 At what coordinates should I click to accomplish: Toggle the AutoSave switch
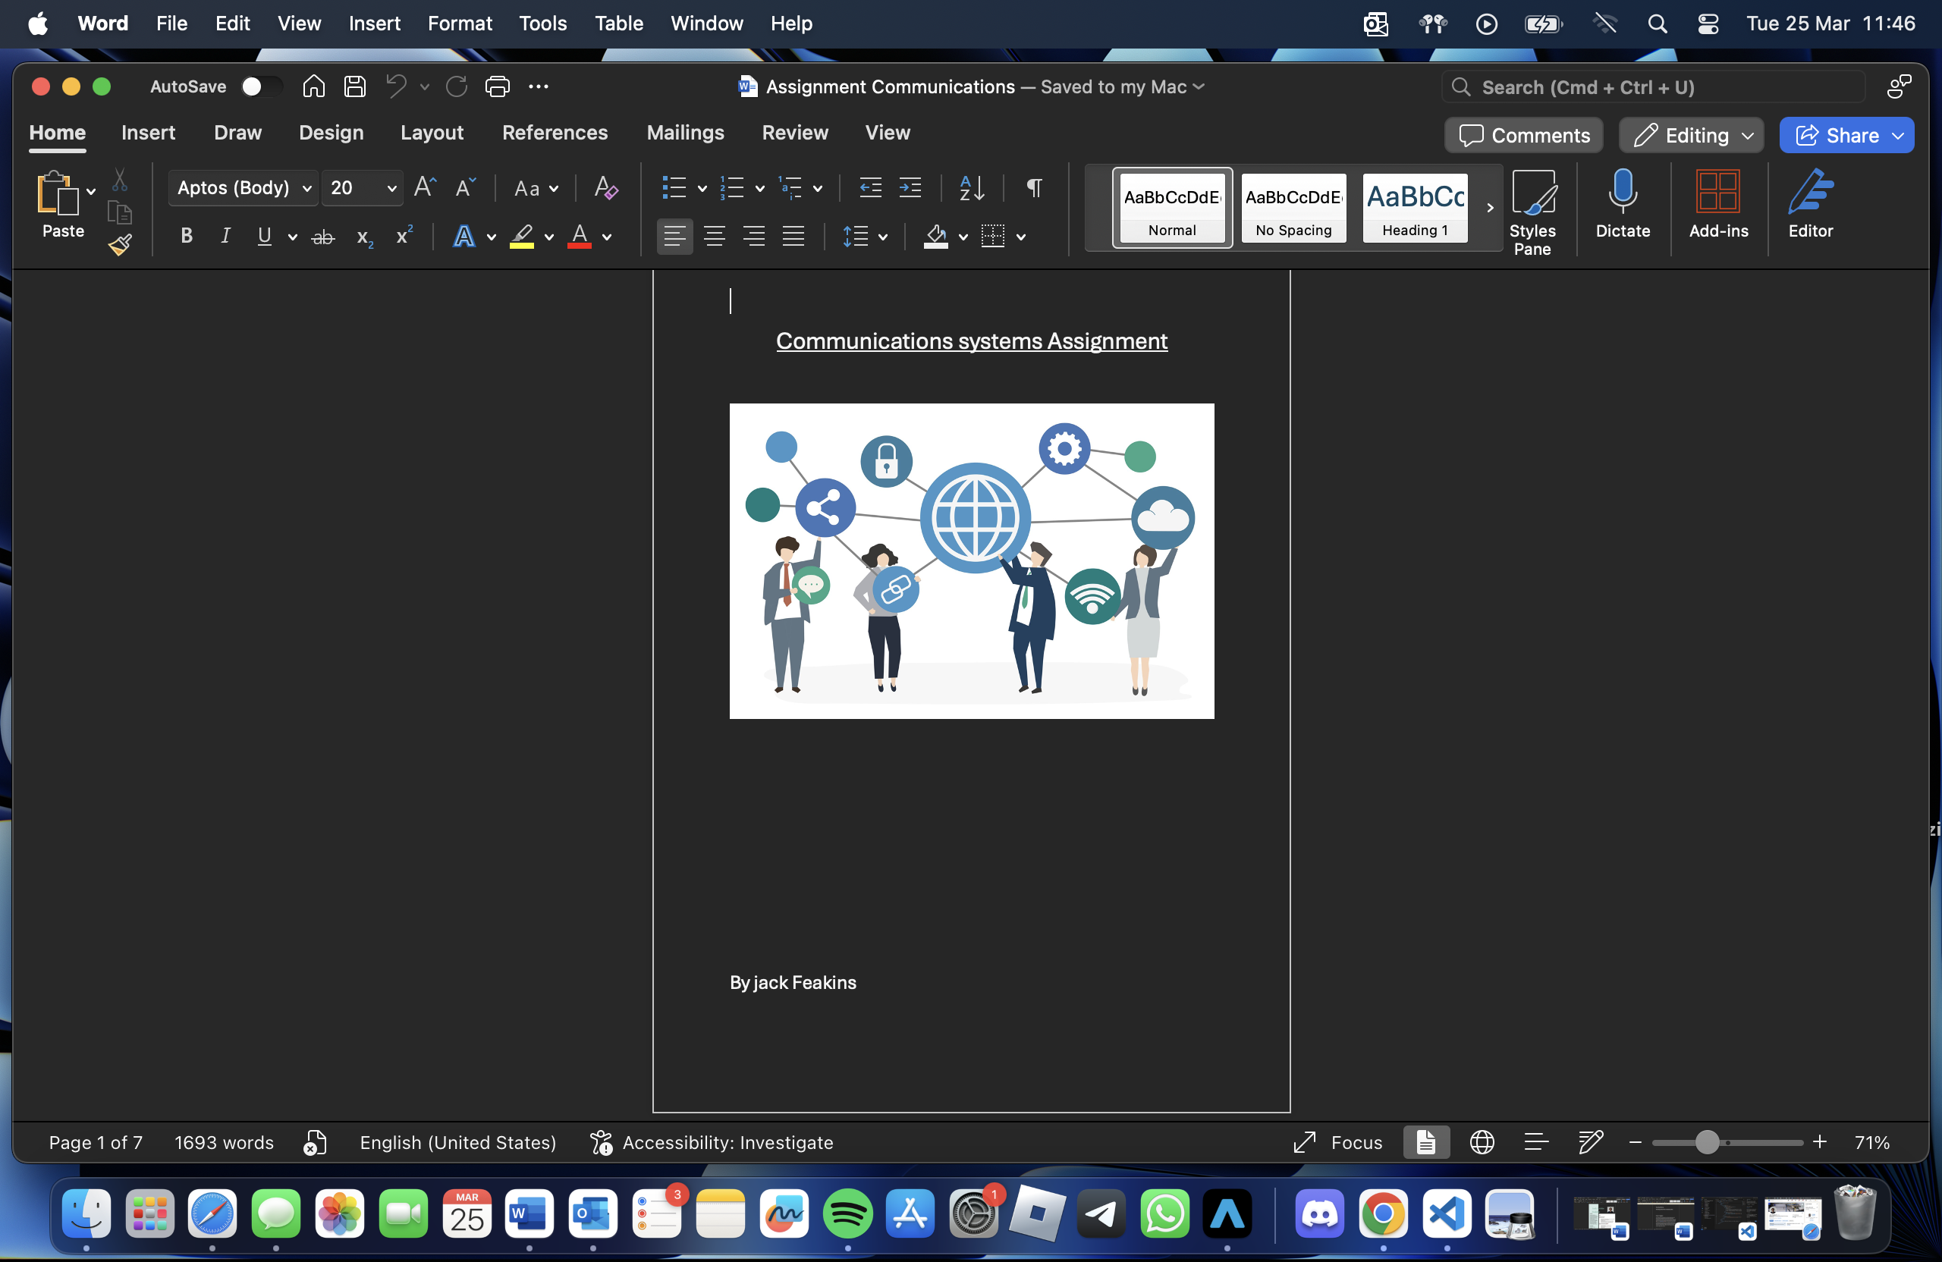[261, 86]
